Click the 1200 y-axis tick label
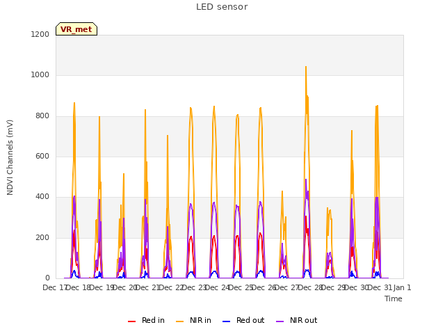 coord(40,34)
